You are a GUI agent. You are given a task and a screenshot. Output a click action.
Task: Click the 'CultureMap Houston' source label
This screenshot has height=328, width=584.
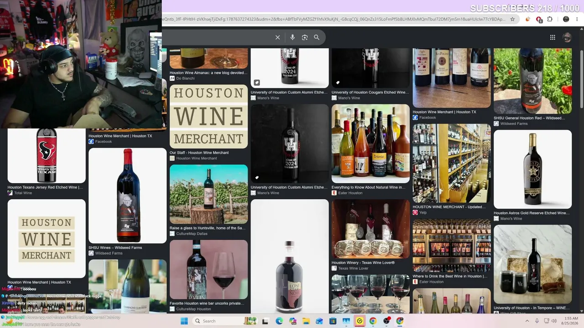point(193,309)
